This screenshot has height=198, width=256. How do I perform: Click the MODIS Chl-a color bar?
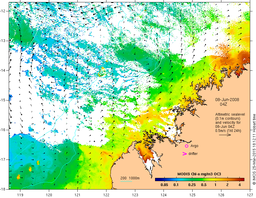point(200,179)
